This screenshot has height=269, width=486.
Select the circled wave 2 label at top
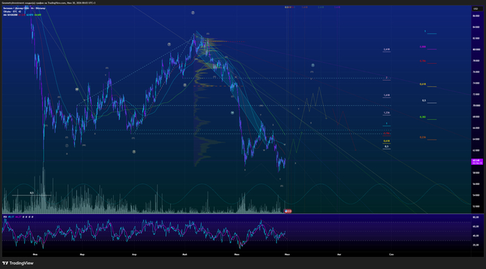[x=193, y=13]
